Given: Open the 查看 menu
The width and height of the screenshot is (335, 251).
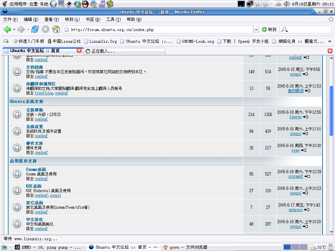Looking at the screenshot, I should coord(51,19).
